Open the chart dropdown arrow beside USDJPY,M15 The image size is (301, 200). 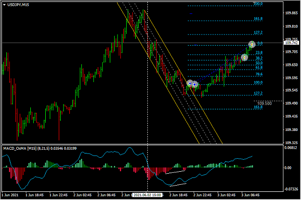click(x=4, y=5)
